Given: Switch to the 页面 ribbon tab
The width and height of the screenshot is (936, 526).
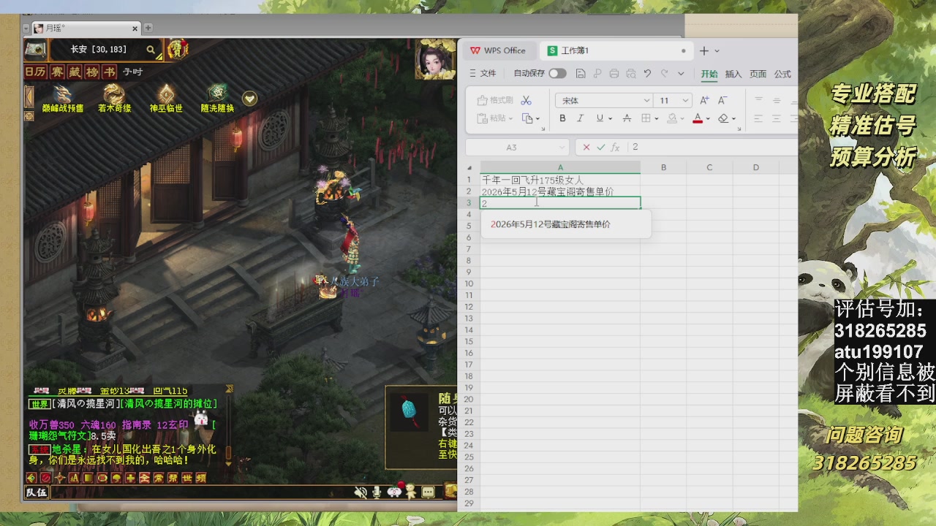Looking at the screenshot, I should 758,74.
